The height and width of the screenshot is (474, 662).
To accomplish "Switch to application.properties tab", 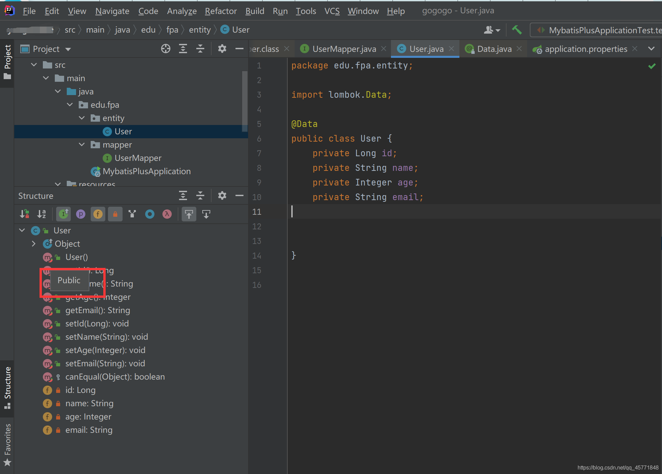I will tap(586, 49).
